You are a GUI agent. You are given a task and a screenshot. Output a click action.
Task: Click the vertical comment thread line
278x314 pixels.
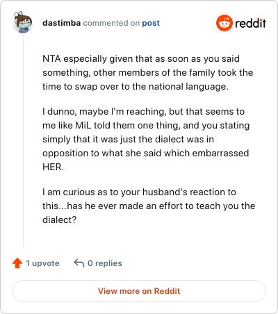[23, 140]
